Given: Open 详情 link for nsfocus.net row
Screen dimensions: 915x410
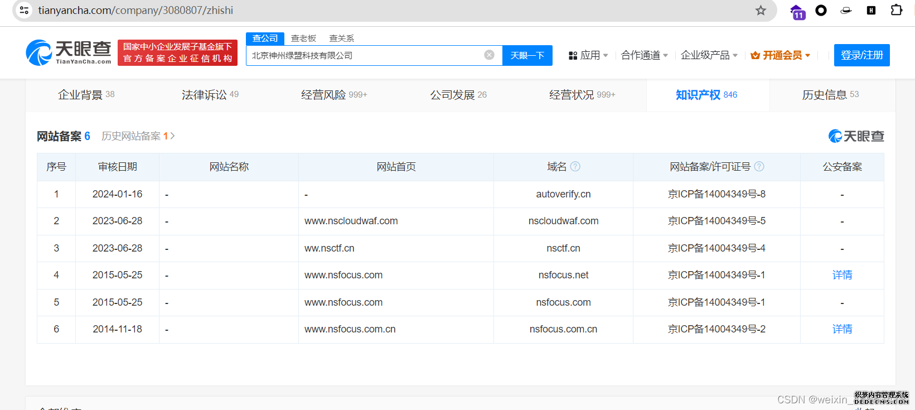Looking at the screenshot, I should tap(841, 275).
